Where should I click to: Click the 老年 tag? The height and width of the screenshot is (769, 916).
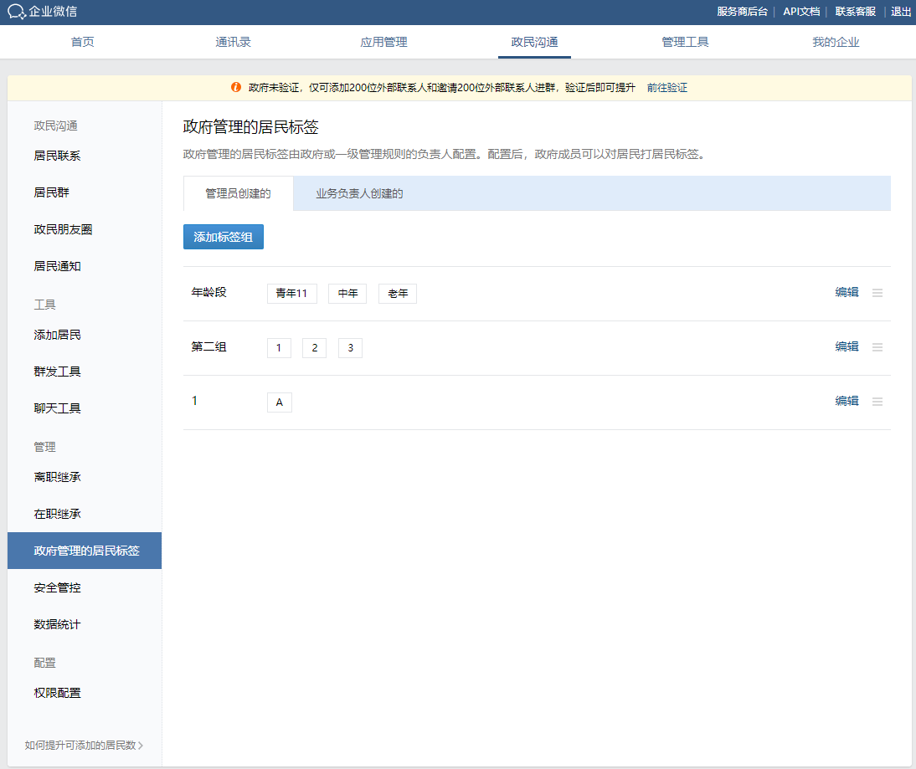pyautogui.click(x=398, y=293)
